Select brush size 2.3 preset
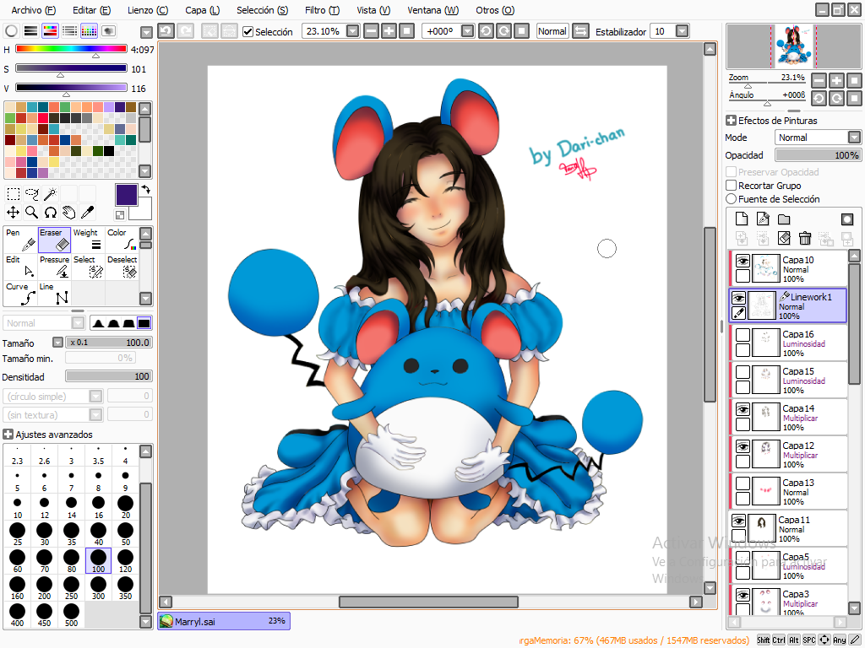 pos(17,455)
